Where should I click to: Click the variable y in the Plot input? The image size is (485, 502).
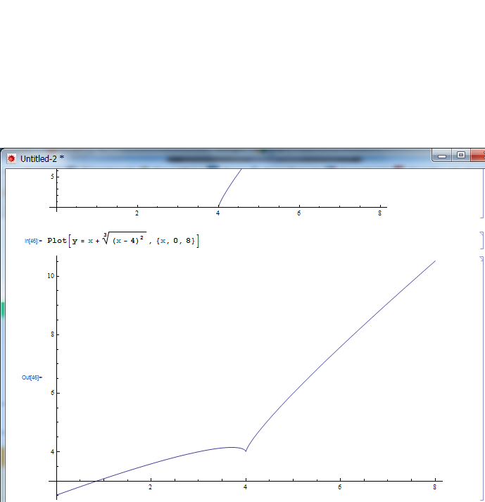(74, 241)
